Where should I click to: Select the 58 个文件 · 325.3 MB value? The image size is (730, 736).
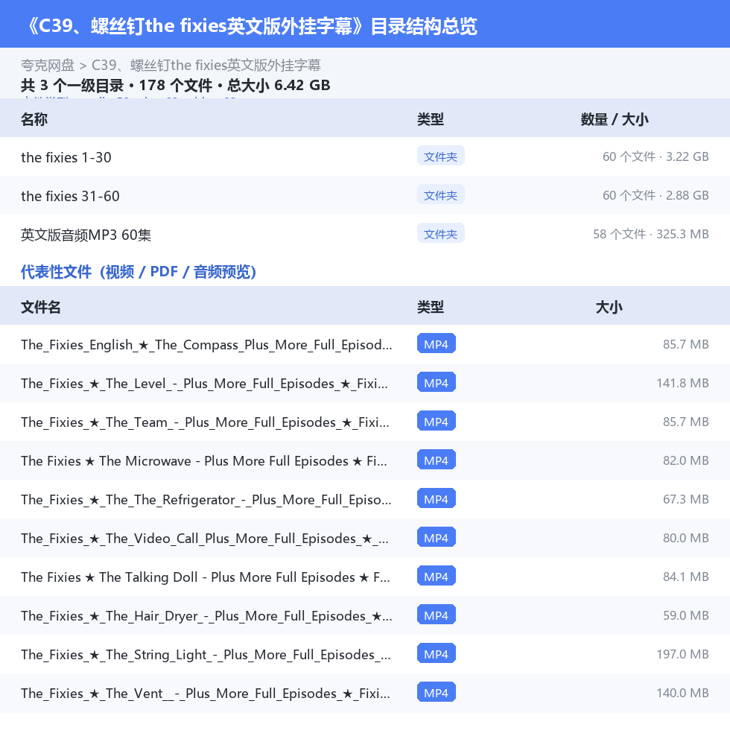650,234
